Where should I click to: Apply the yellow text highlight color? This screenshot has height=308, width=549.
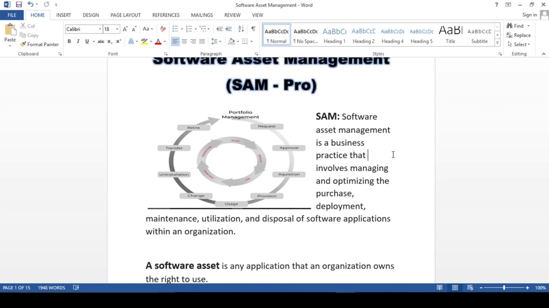(x=144, y=41)
